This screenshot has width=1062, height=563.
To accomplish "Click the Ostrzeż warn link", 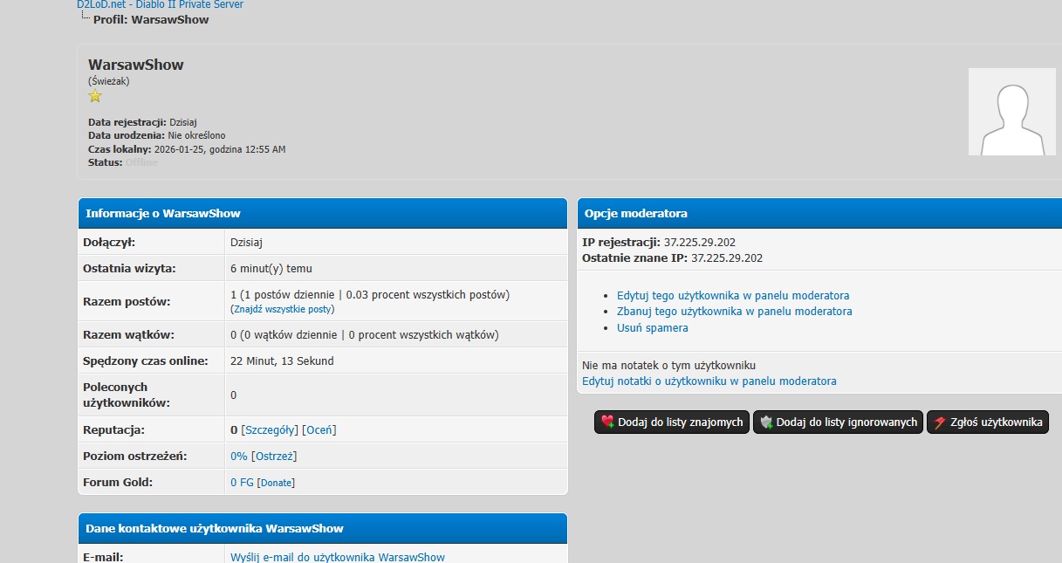I will point(275,457).
